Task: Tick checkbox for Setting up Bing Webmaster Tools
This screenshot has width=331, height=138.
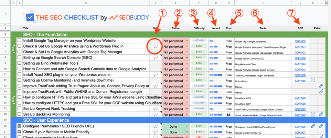Action: click(x=19, y=63)
